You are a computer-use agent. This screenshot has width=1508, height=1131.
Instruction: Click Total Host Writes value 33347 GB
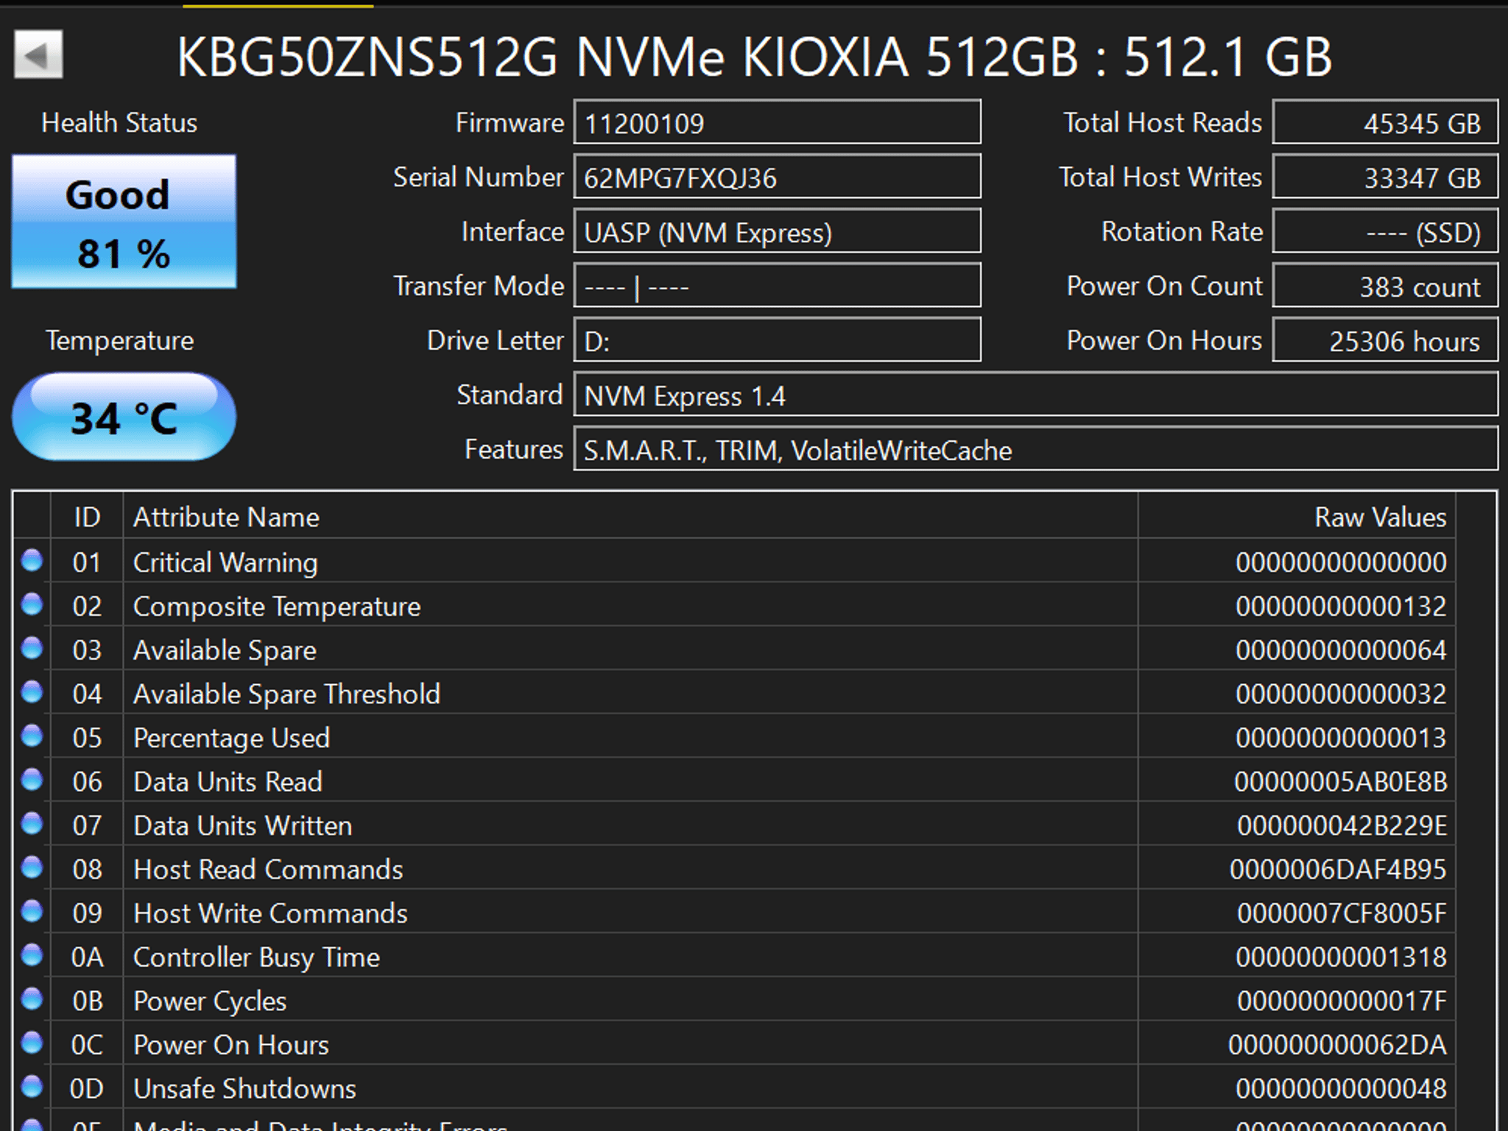click(1385, 177)
